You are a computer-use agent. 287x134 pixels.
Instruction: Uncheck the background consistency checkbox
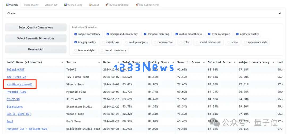[x=108, y=34]
